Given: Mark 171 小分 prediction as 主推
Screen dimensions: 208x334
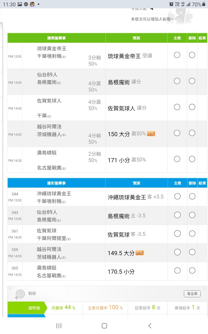Looking at the screenshot, I should click(x=177, y=159).
